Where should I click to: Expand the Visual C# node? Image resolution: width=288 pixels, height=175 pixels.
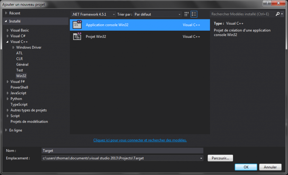[x=7, y=36]
